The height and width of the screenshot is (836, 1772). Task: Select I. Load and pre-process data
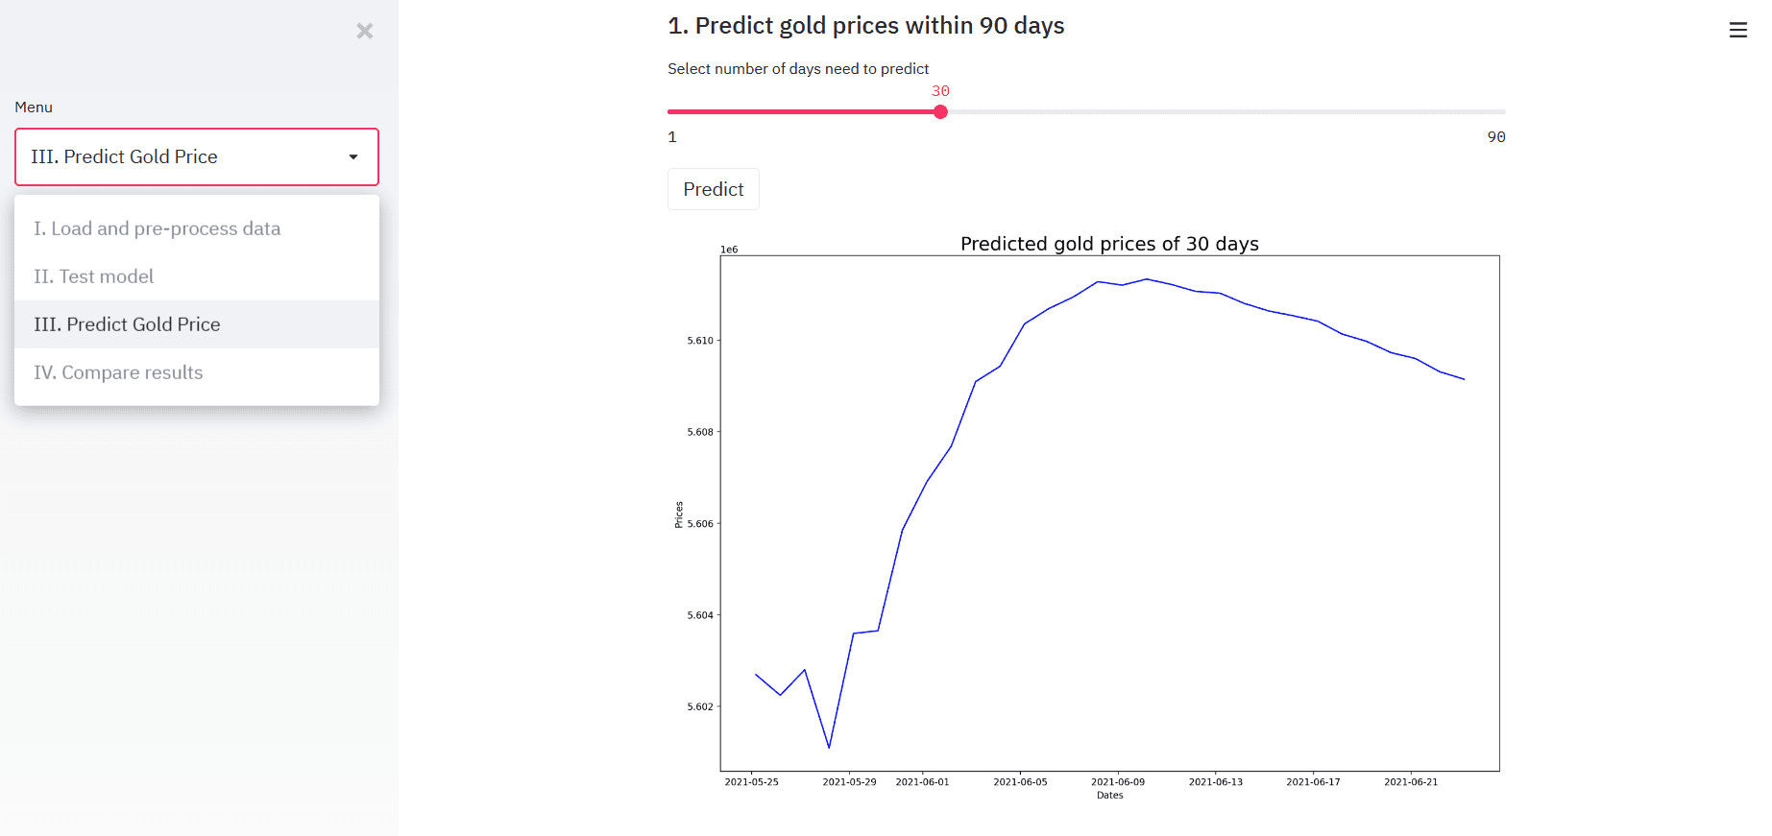(158, 228)
